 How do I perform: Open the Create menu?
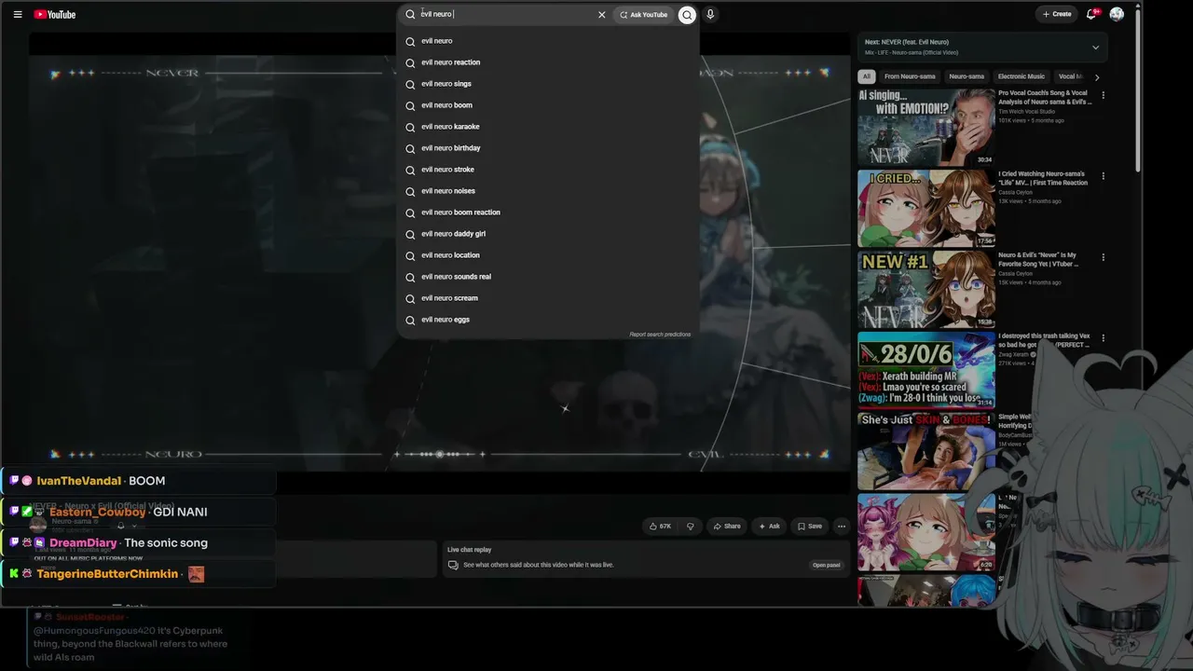pos(1057,14)
